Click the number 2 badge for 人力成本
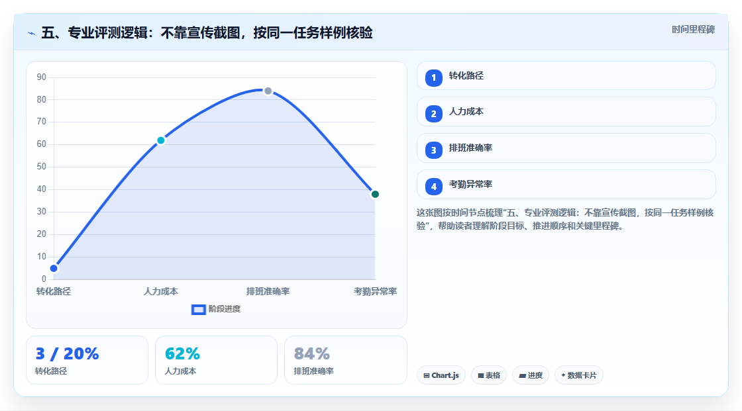742x411 pixels. coord(433,114)
